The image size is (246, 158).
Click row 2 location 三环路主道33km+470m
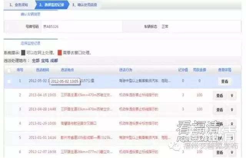[x=86, y=95]
